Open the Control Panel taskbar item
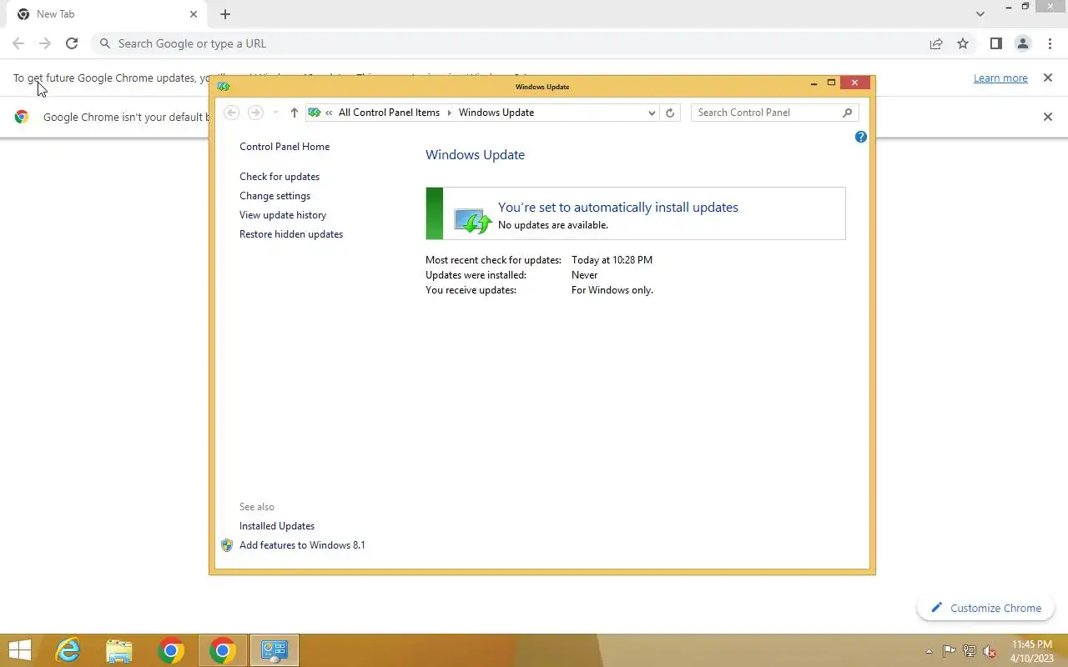Image resolution: width=1068 pixels, height=667 pixels. click(274, 650)
